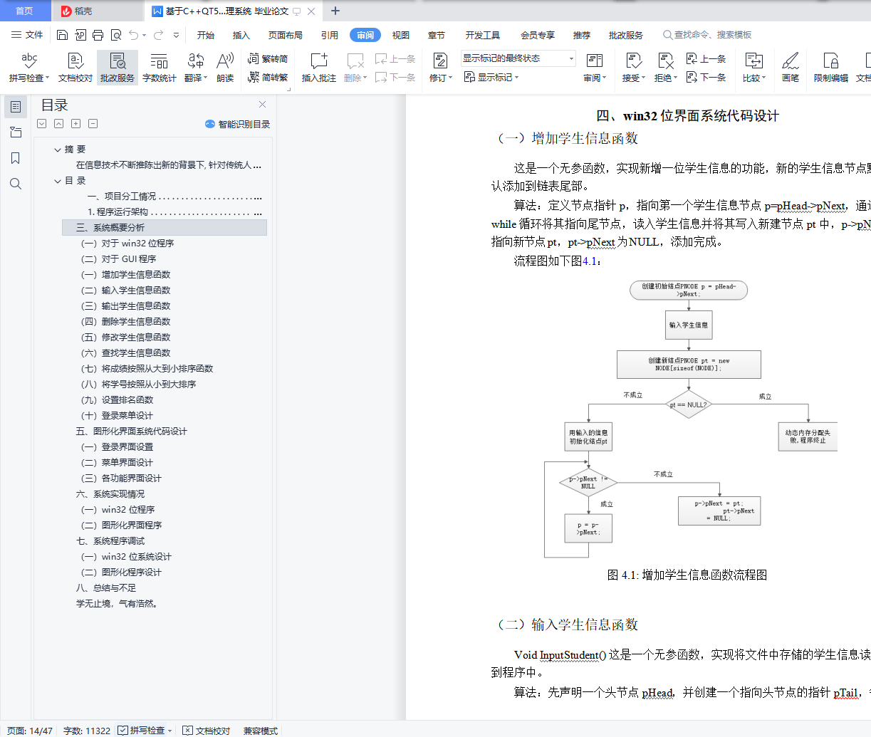871x737 pixels.
Task: Click the expand-level plus button in 目录 panel
Action: click(76, 124)
